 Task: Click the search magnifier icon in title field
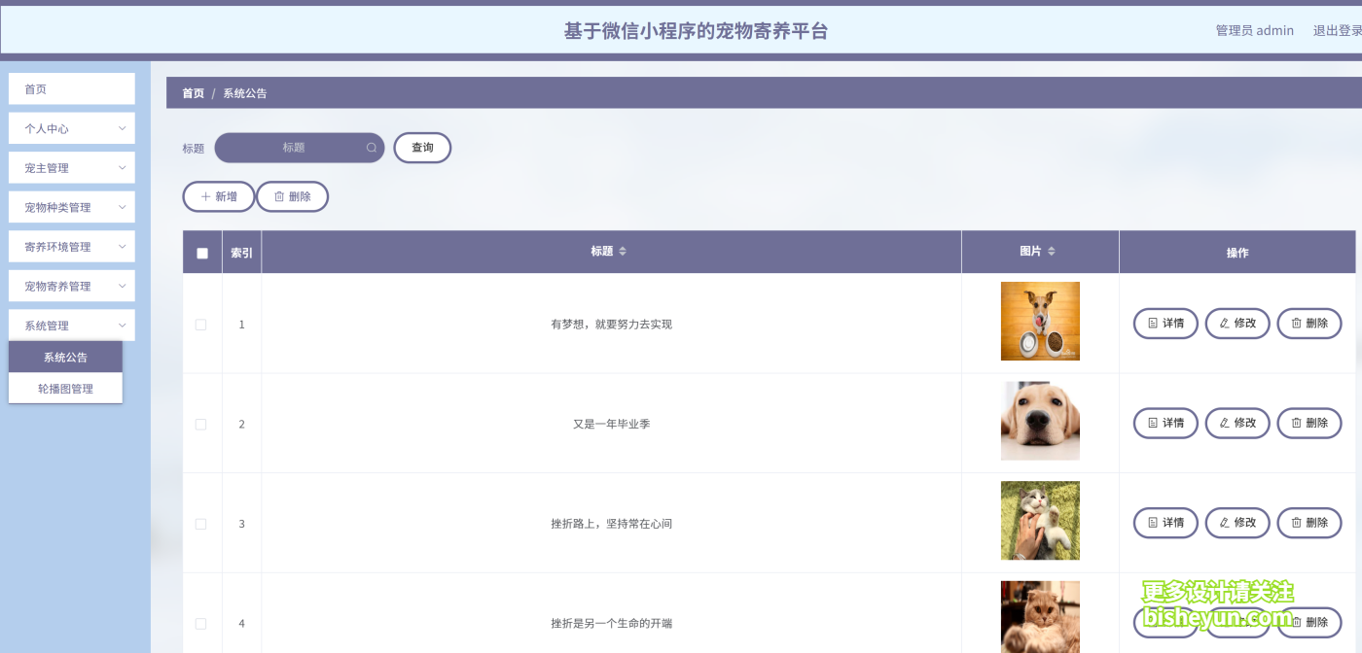[372, 148]
